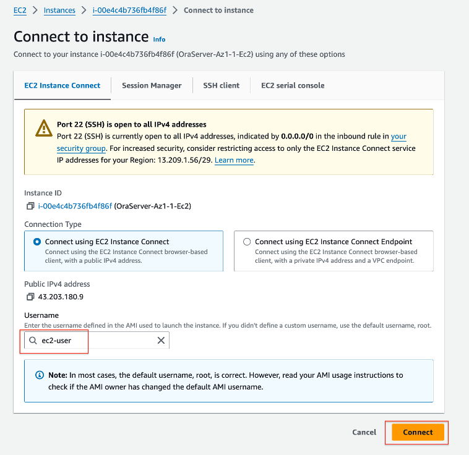Switch to EC2 serial console tab
This screenshot has width=469, height=455.
[293, 85]
